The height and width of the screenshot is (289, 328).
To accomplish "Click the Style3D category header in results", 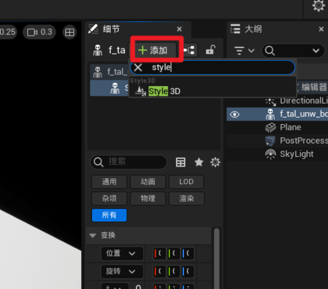I will (x=143, y=81).
